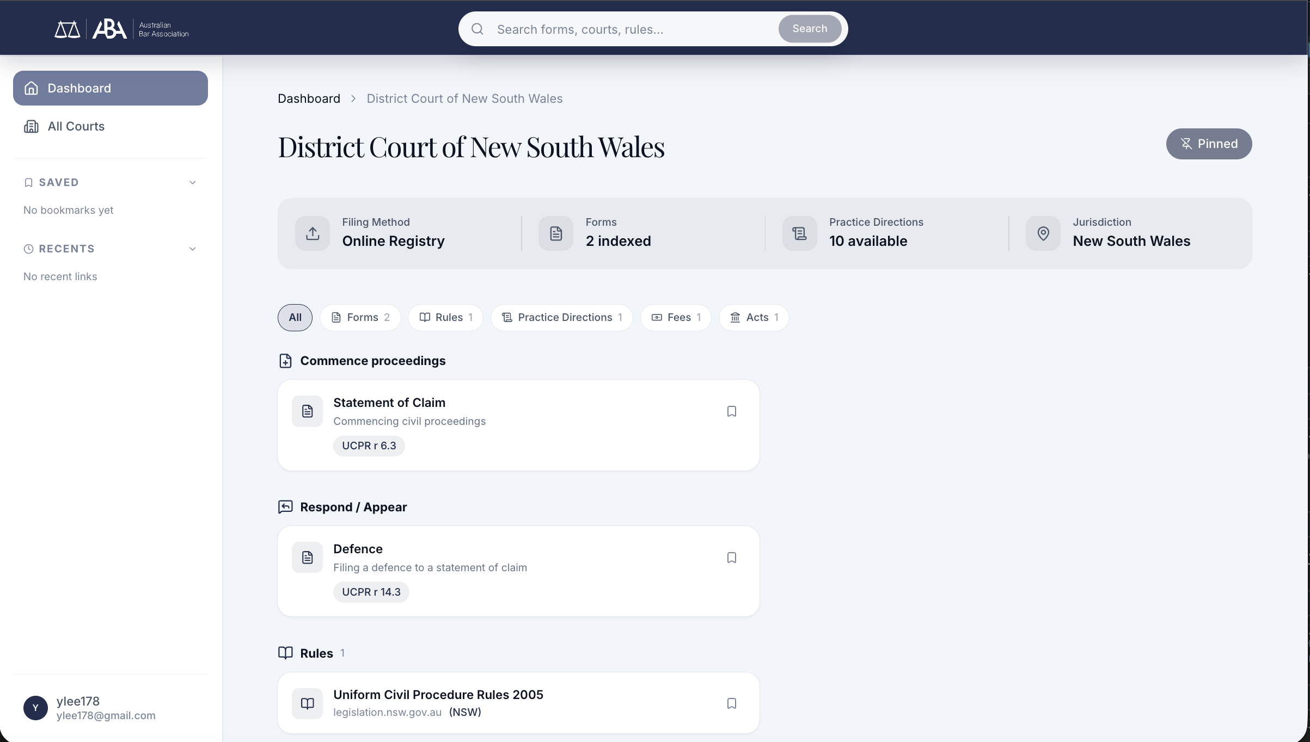This screenshot has width=1310, height=742.
Task: Click the Filing Method upload icon
Action: 312,233
